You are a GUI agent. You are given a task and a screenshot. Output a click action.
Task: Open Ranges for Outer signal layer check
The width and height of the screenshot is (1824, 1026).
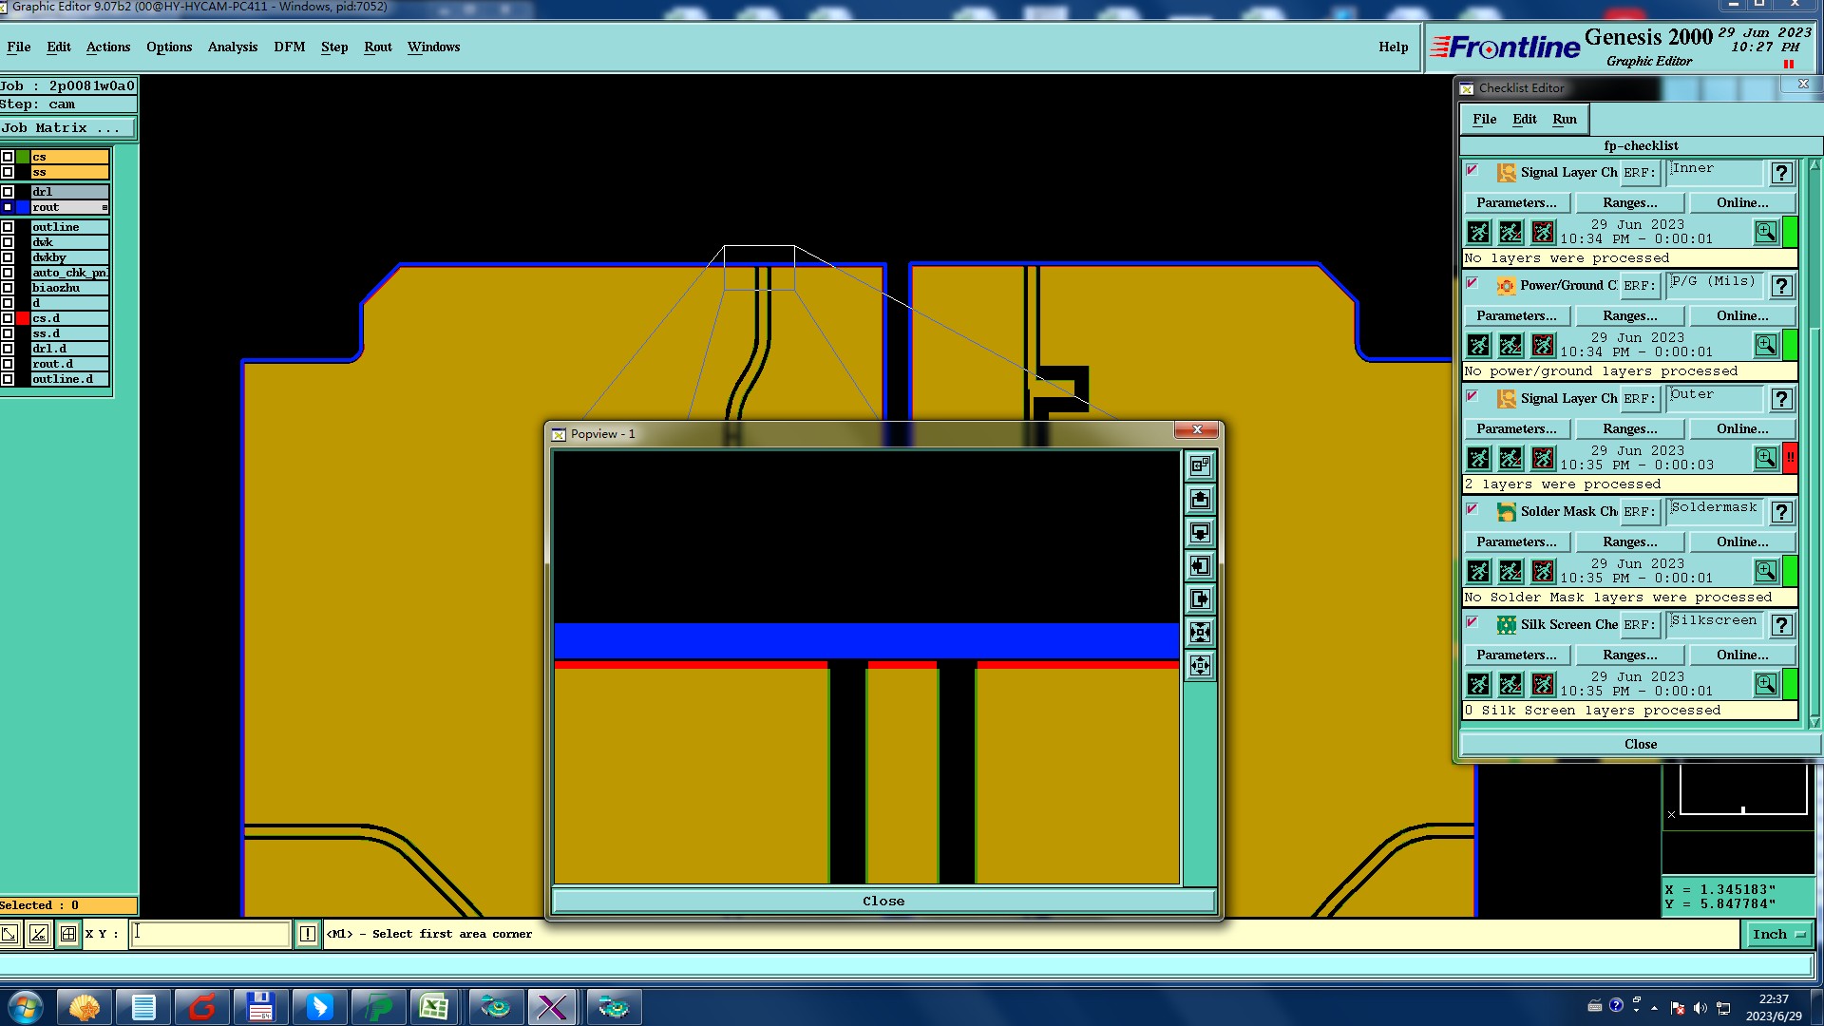[x=1629, y=429]
